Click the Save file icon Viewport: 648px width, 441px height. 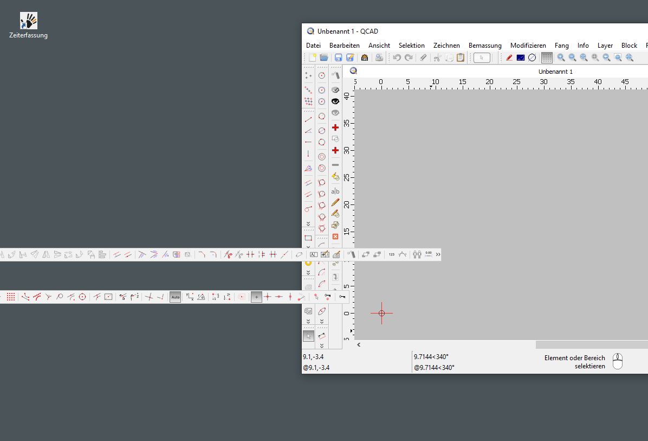pos(338,57)
